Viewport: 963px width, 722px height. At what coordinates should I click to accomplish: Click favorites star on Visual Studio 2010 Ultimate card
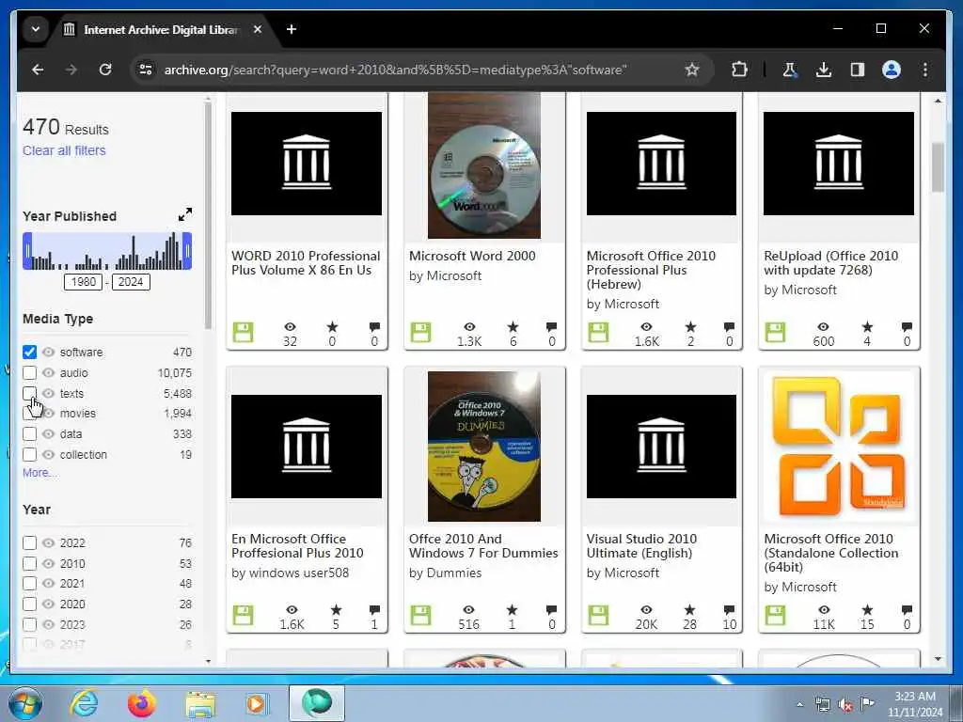[x=689, y=609]
